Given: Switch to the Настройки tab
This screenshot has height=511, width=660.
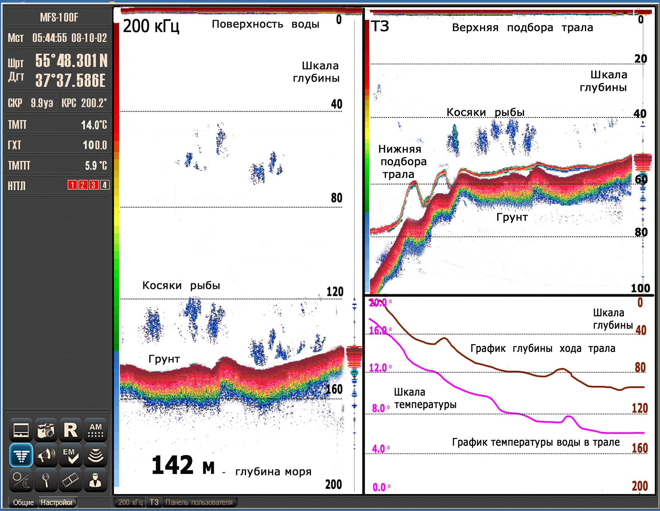Looking at the screenshot, I should pyautogui.click(x=57, y=503).
